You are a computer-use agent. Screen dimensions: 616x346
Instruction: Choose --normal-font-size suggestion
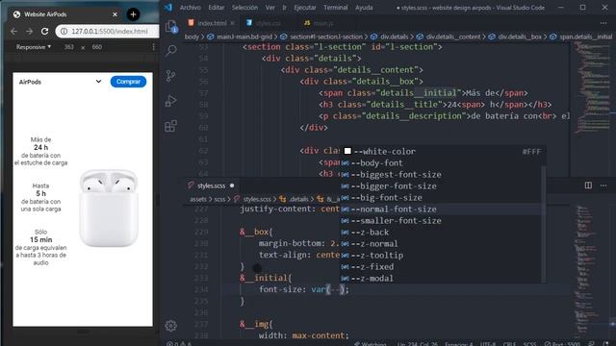click(x=443, y=210)
